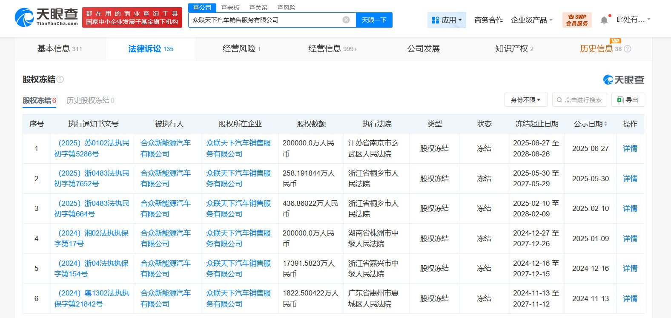Image resolution: width=671 pixels, height=318 pixels.
Task: Open 众联天下汽车销售服务 link in row 4
Action: click(239, 238)
